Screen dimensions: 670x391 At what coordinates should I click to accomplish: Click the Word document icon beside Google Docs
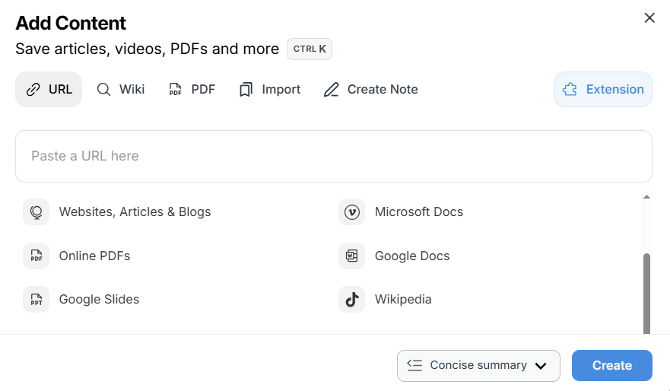(x=351, y=256)
